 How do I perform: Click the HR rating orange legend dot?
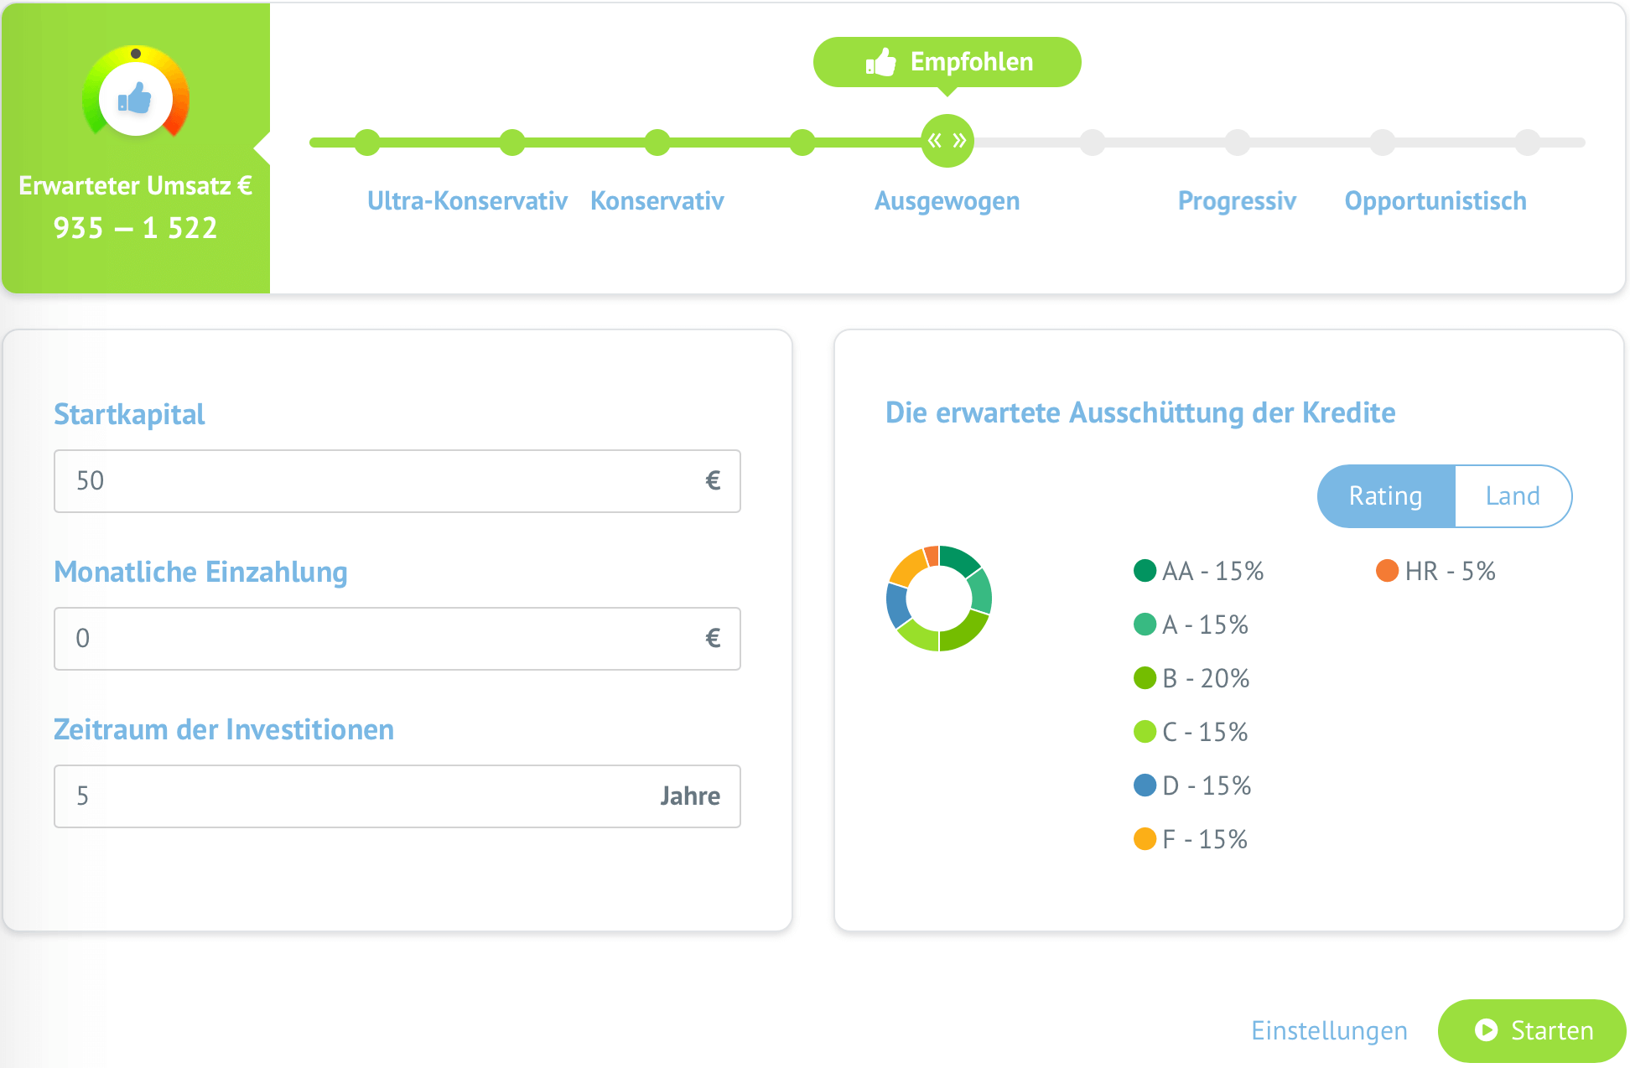1387,571
